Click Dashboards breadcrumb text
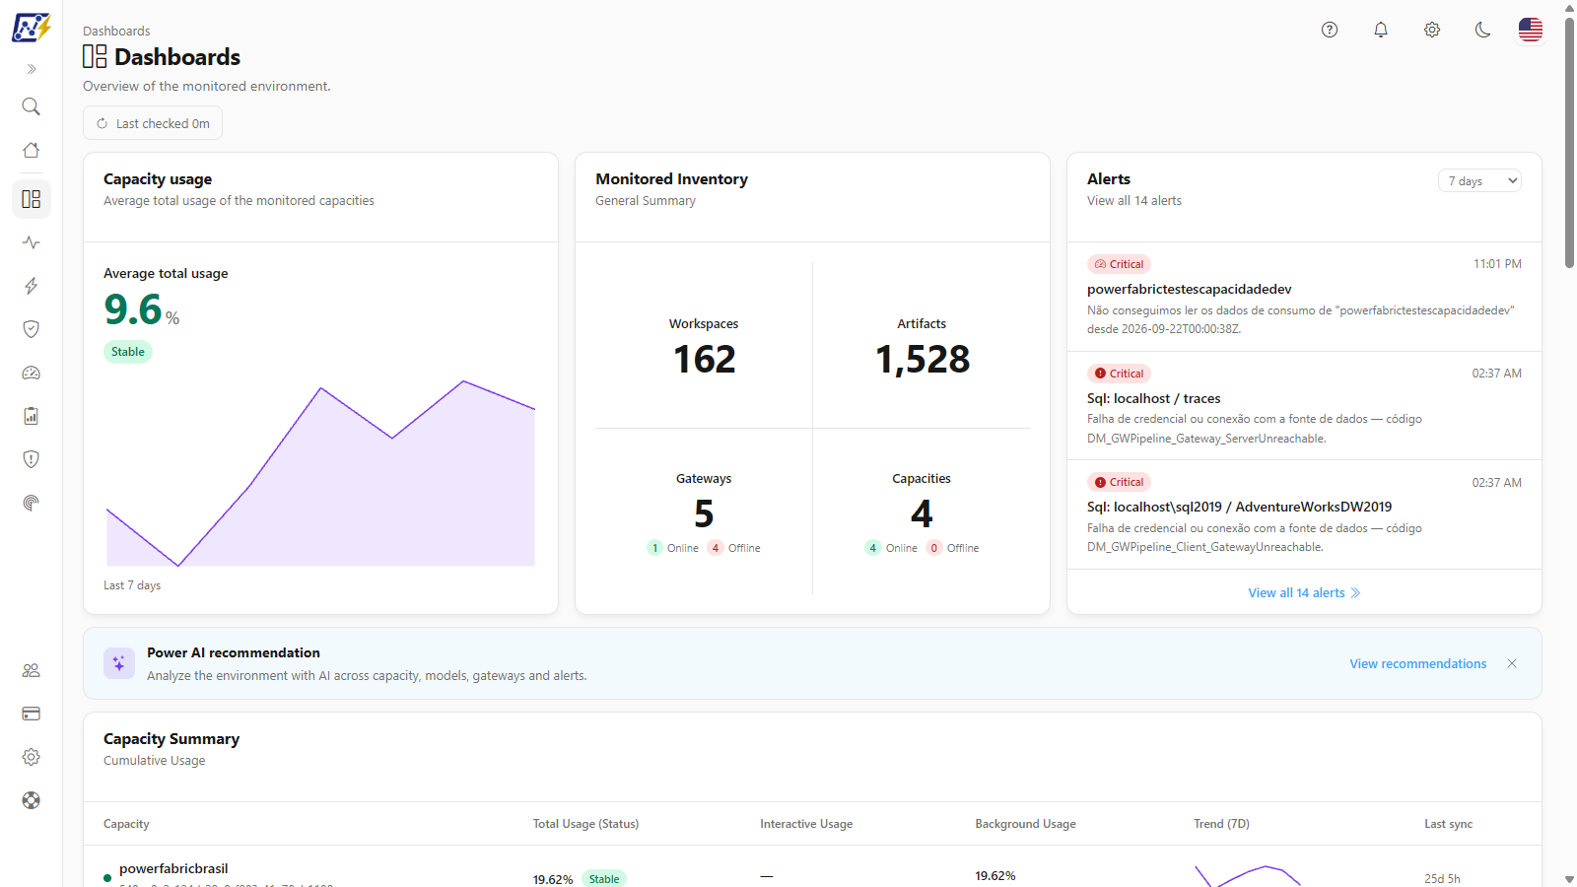The height and width of the screenshot is (887, 1577). [116, 31]
